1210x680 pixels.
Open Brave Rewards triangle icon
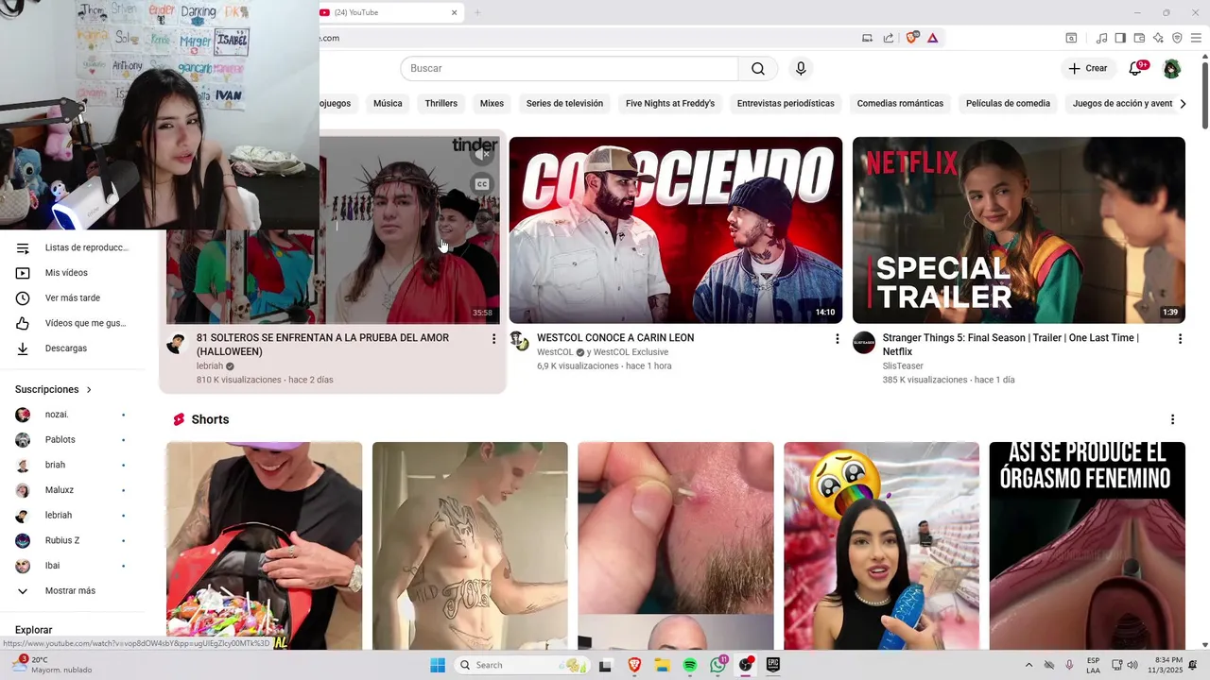[932, 38]
